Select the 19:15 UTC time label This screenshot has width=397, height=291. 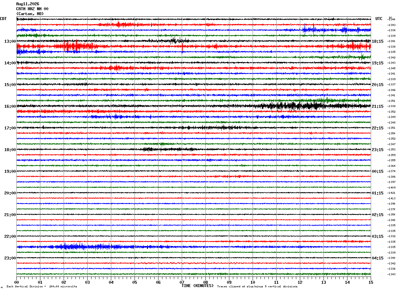tap(378, 63)
